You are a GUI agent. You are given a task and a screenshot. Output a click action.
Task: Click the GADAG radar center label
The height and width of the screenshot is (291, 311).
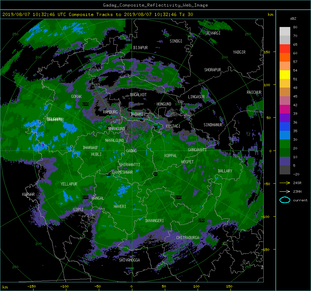tap(132, 151)
